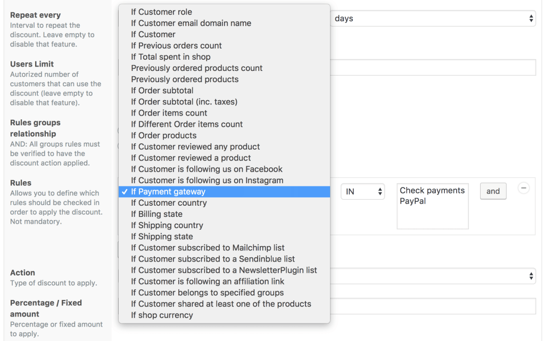
Task: Choose "If Customer country" from the rules list
Action: click(x=169, y=202)
